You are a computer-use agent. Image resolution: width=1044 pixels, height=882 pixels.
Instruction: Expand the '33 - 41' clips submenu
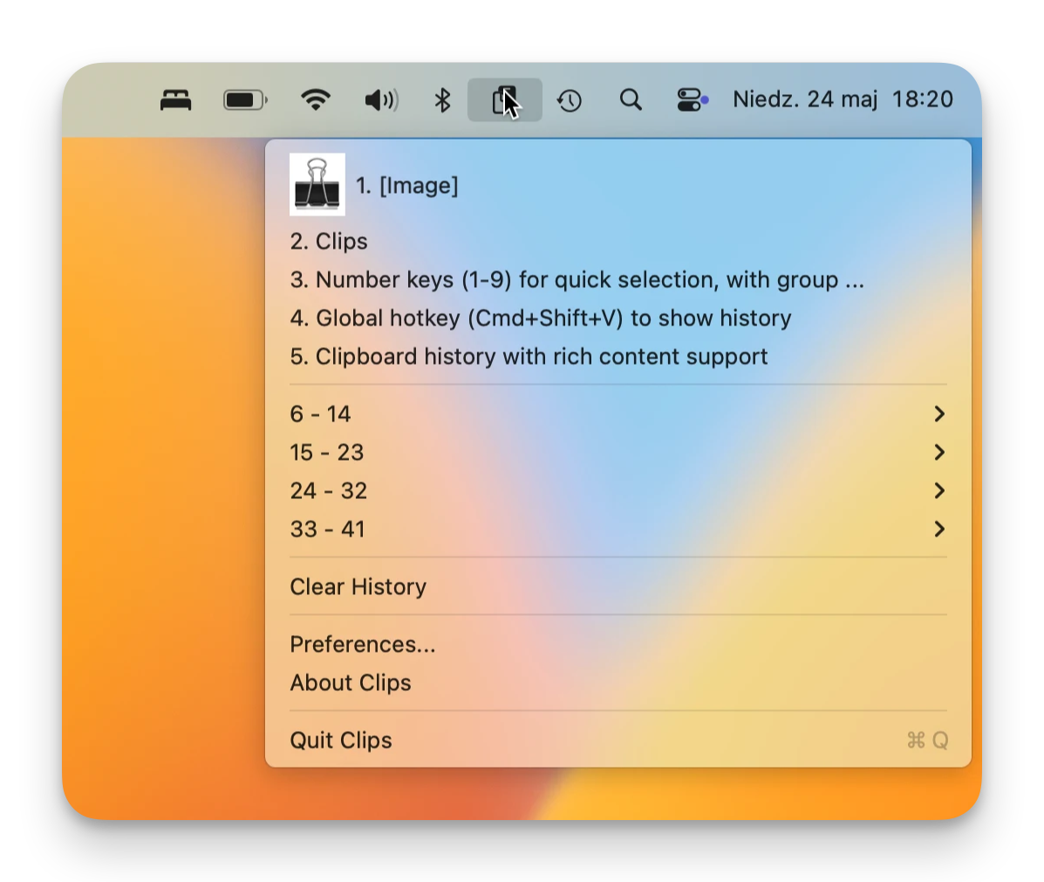[618, 529]
